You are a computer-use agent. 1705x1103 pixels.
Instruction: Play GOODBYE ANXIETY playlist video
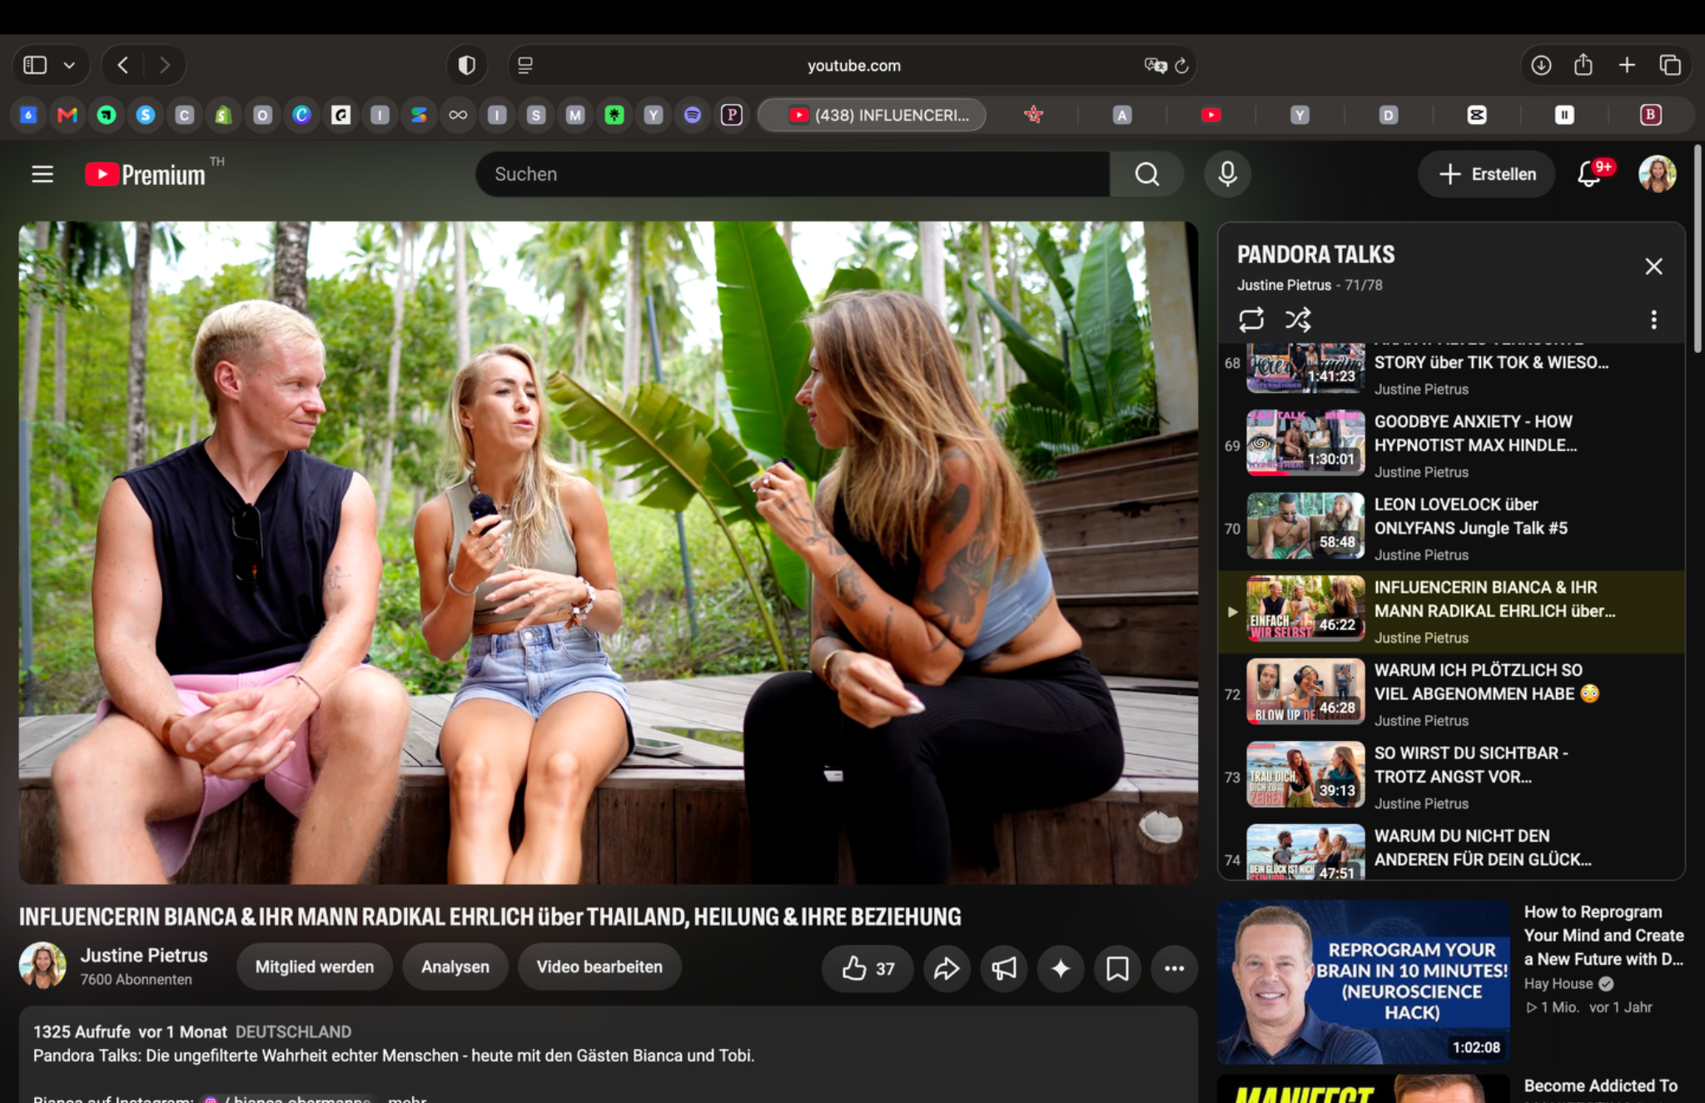tap(1451, 445)
